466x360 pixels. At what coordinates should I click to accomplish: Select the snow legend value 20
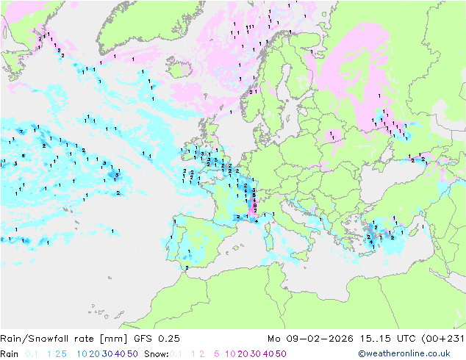[x=243, y=354]
